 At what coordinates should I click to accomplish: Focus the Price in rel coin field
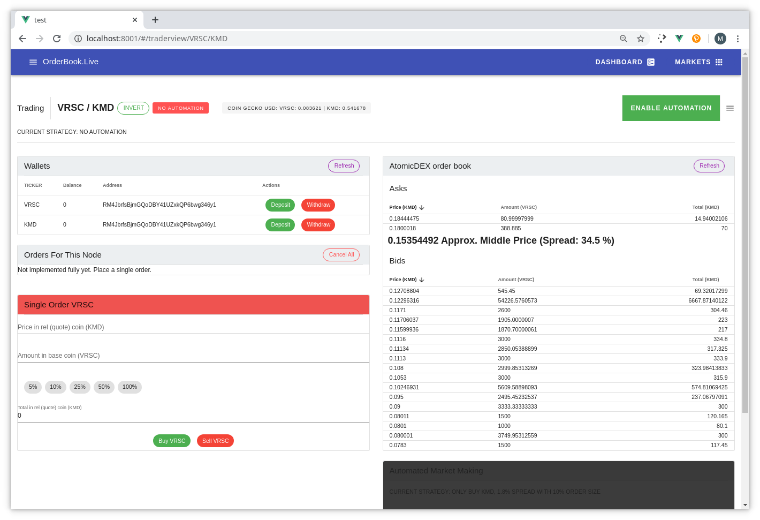pyautogui.click(x=193, y=327)
